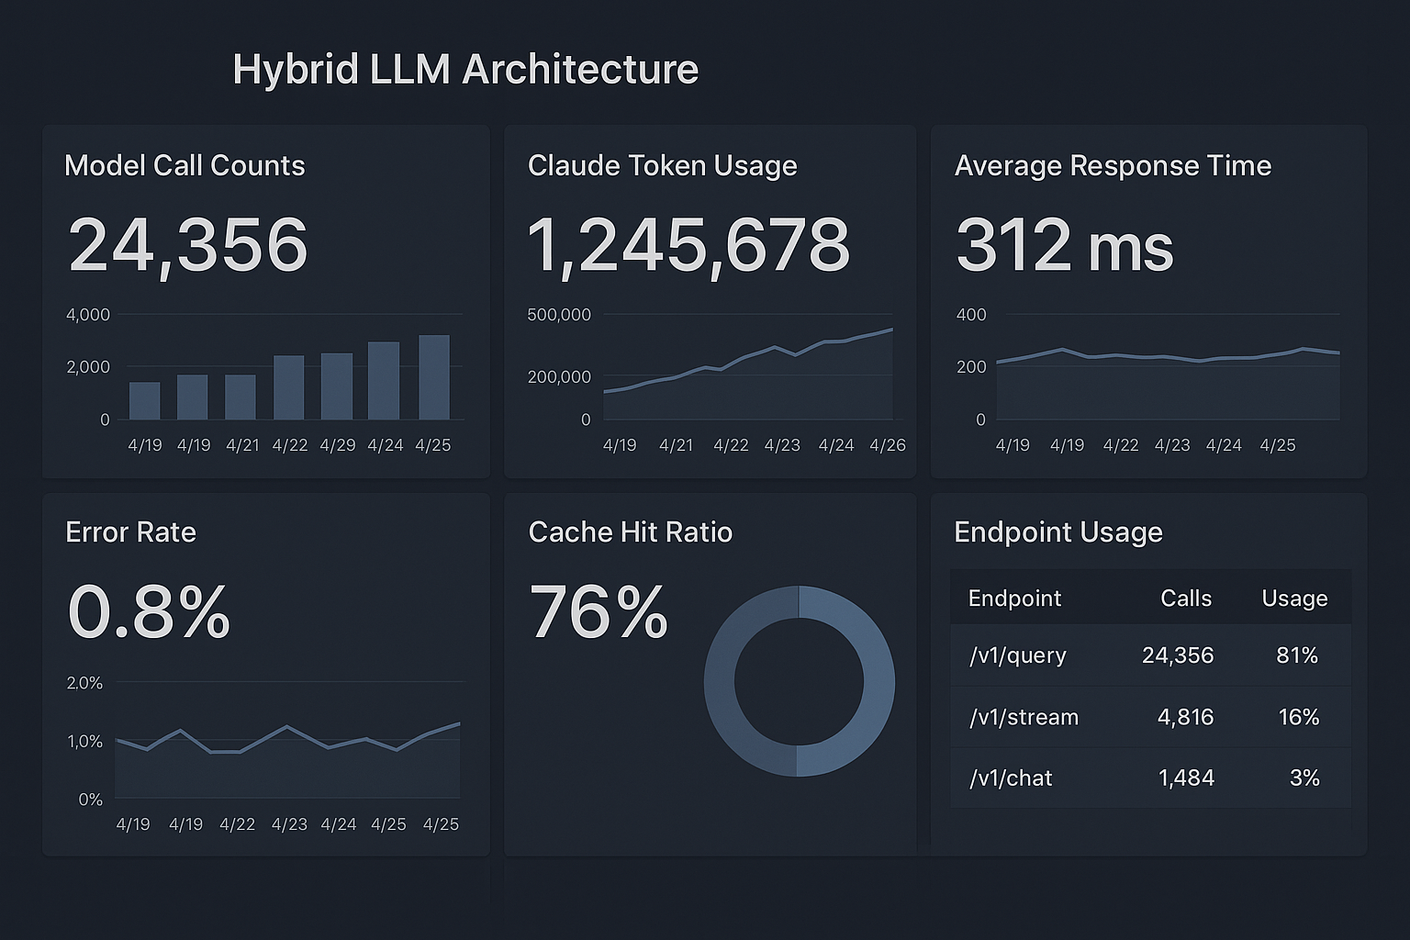Viewport: 1410px width, 940px height.
Task: Select the Average Response Time heading
Action: 1113,165
